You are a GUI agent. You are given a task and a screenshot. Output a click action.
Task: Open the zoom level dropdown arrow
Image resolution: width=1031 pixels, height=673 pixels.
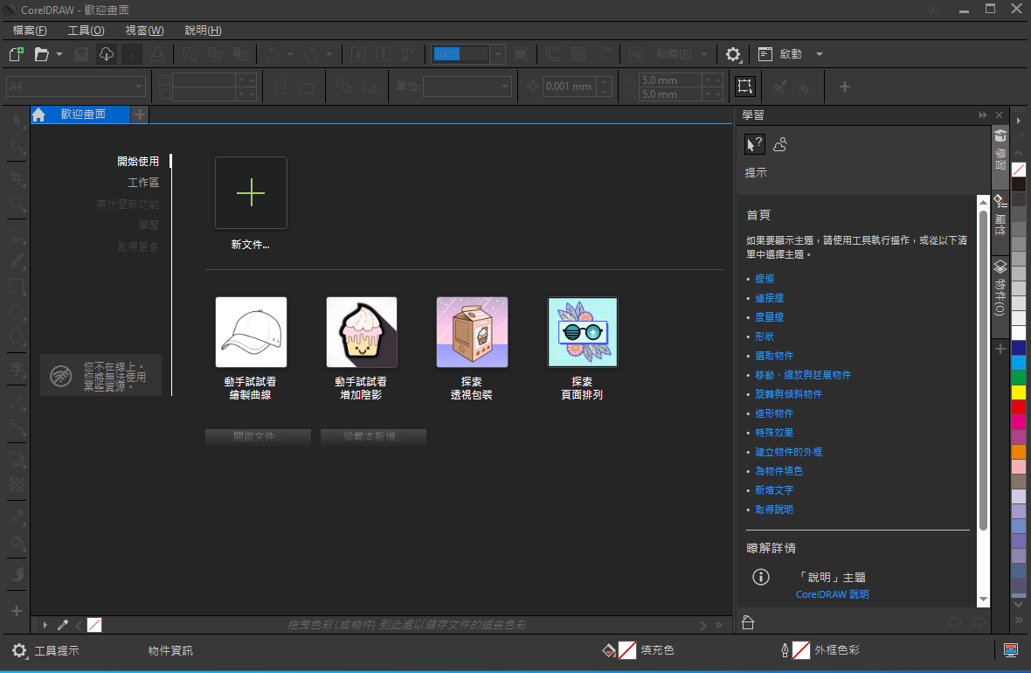click(x=498, y=54)
